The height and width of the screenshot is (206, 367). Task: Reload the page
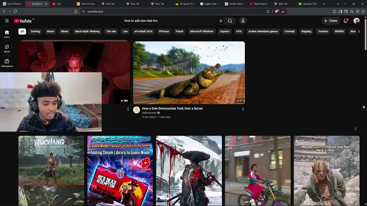pyautogui.click(x=15, y=11)
